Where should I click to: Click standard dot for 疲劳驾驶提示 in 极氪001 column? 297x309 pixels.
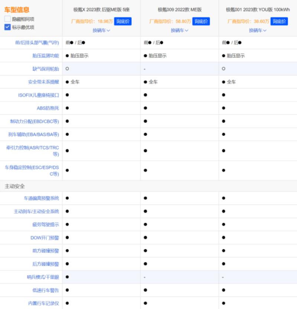tap(223, 224)
